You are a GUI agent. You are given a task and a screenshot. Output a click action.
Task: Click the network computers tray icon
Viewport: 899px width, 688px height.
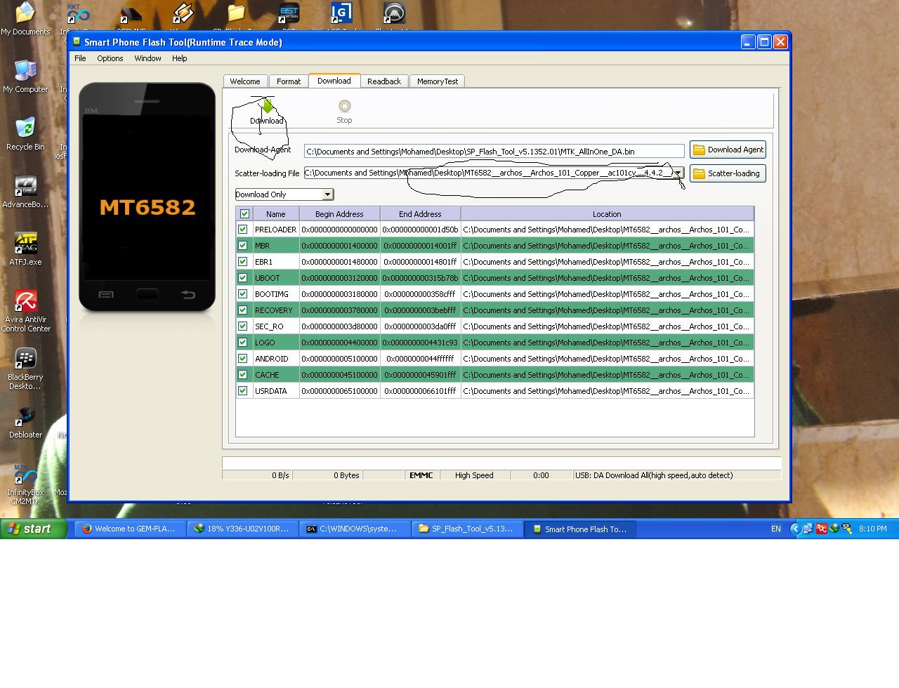click(808, 529)
